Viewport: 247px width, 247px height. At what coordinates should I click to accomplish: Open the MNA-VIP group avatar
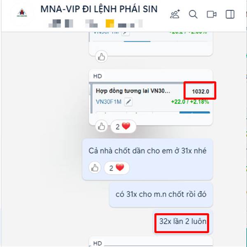[x=22, y=13]
